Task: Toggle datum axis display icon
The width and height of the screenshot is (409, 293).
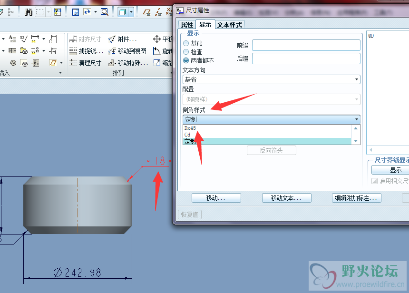Action: [x=158, y=12]
